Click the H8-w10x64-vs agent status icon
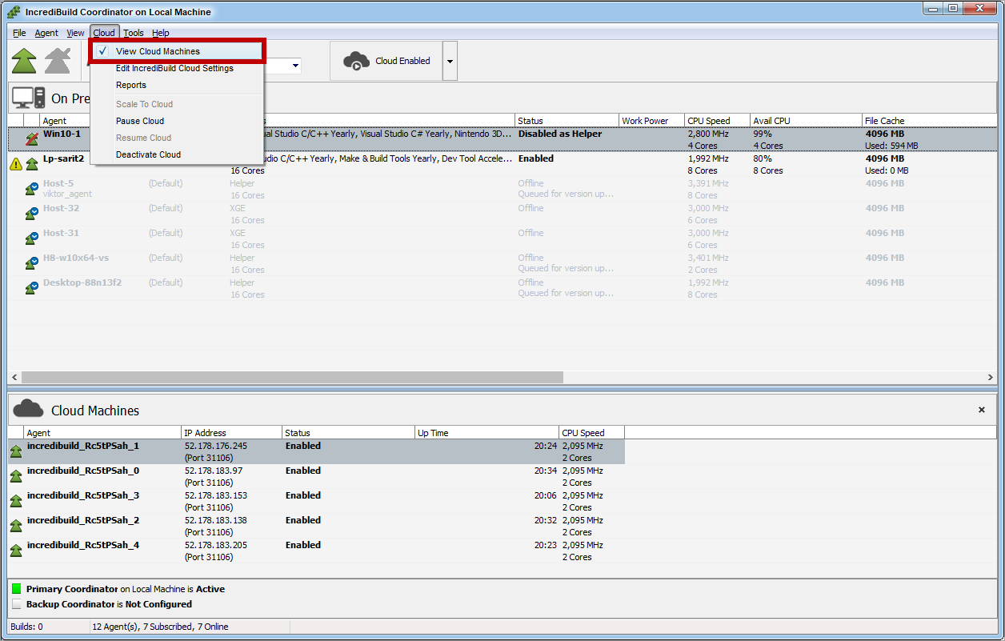1005x641 pixels. [x=32, y=263]
